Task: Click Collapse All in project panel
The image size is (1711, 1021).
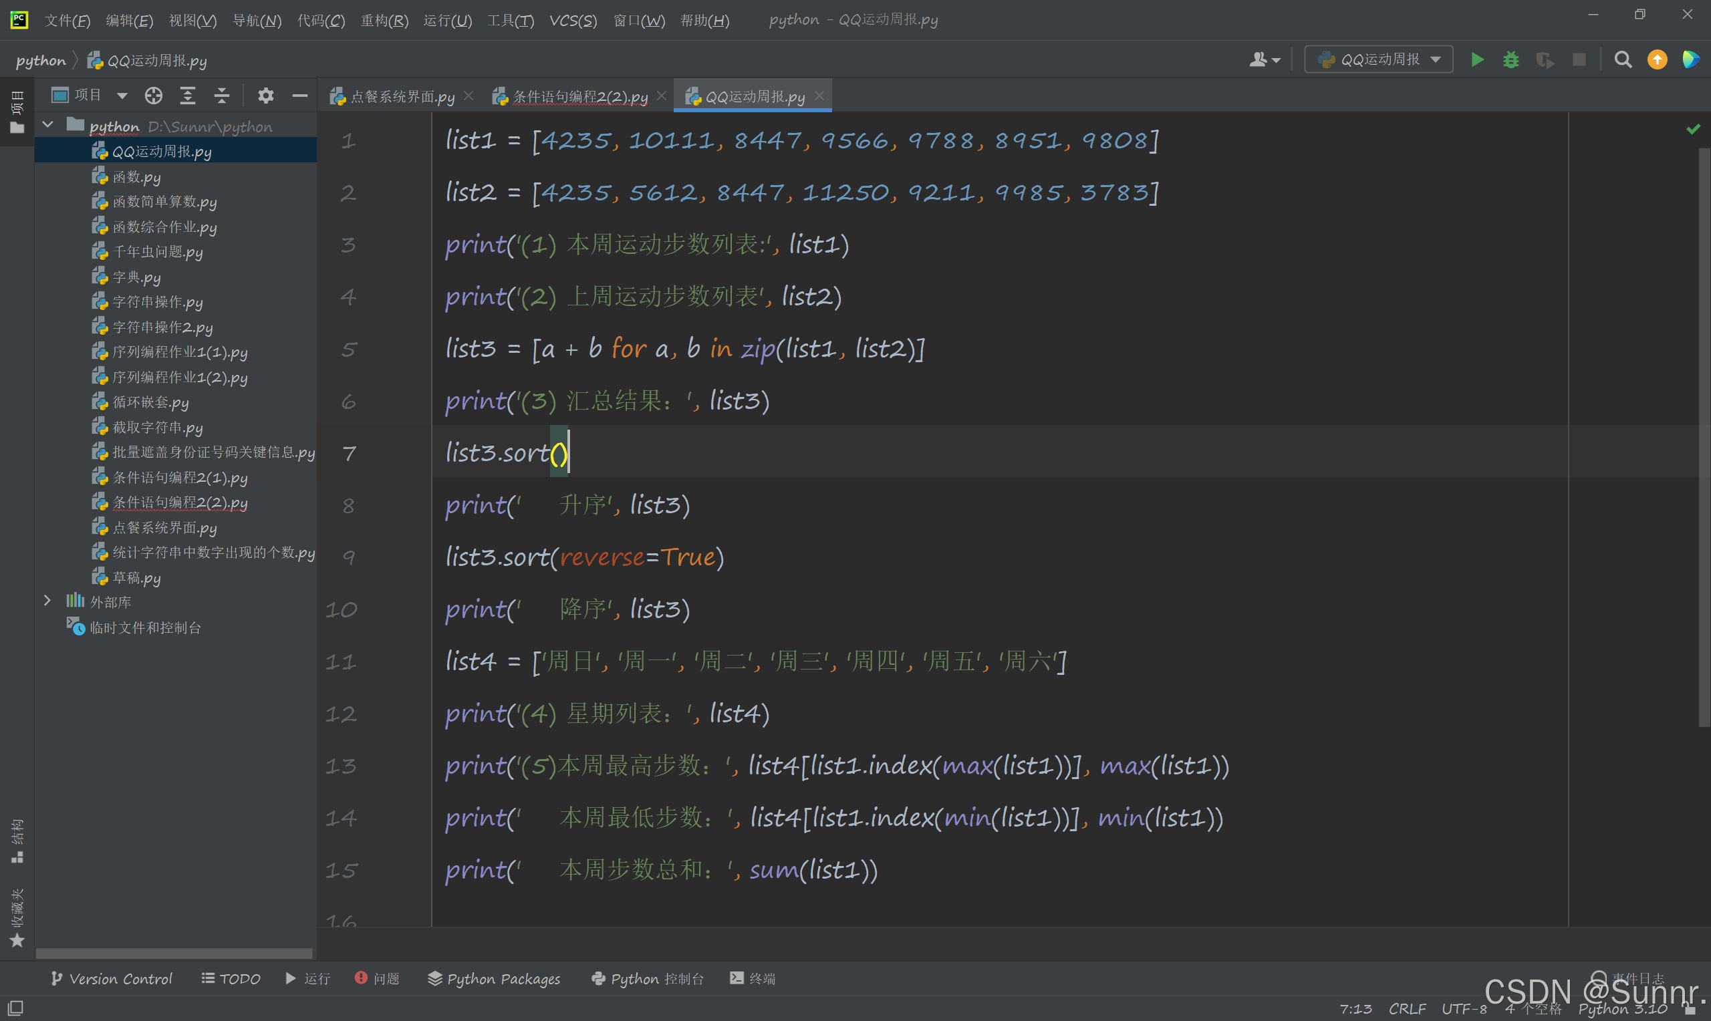Action: [221, 96]
